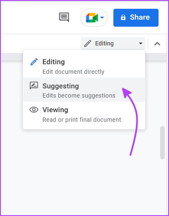Click 'Edits become suggestions' description
Screen dimensions: 169x216
pos(79,95)
